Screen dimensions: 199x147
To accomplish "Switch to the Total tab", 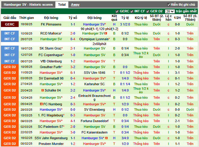I will coord(62,5).
